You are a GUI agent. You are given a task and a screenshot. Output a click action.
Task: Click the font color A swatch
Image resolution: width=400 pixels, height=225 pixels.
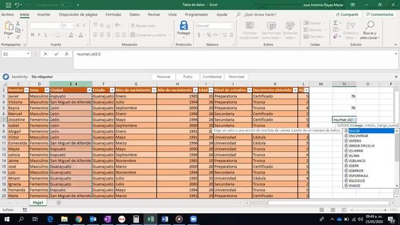click(81, 35)
